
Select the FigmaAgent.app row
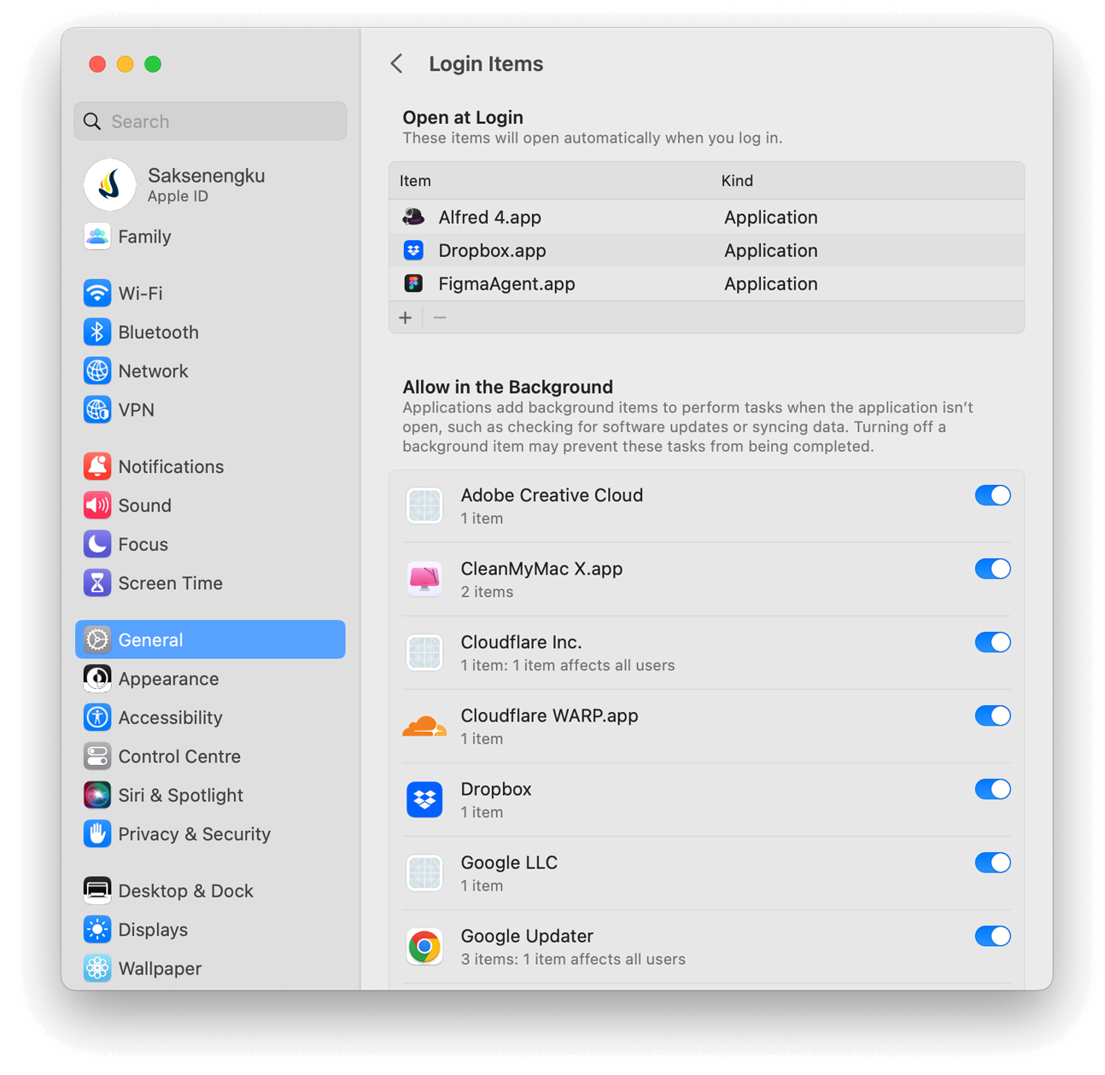(706, 283)
